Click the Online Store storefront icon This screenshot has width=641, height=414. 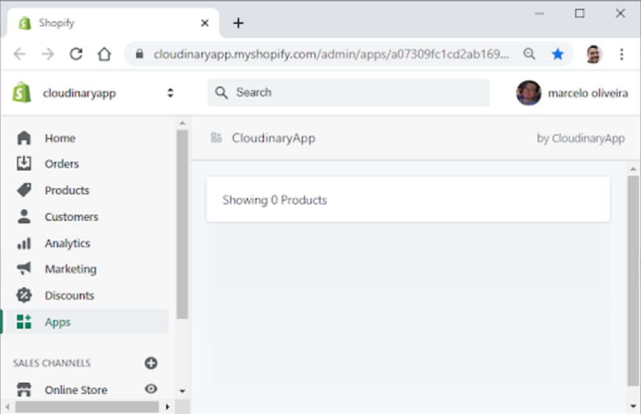click(x=24, y=390)
